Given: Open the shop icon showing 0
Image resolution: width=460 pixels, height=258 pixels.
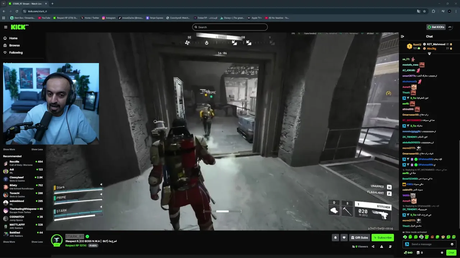Looking at the screenshot, I should pos(420,253).
